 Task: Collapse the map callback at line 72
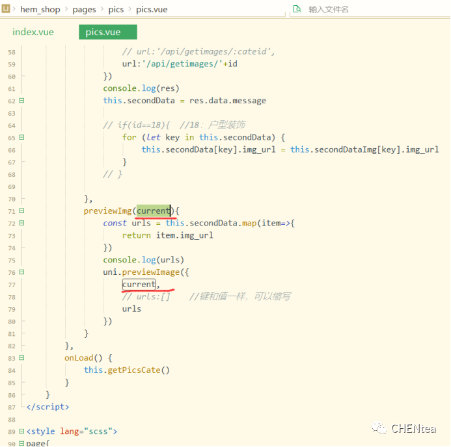(21, 223)
